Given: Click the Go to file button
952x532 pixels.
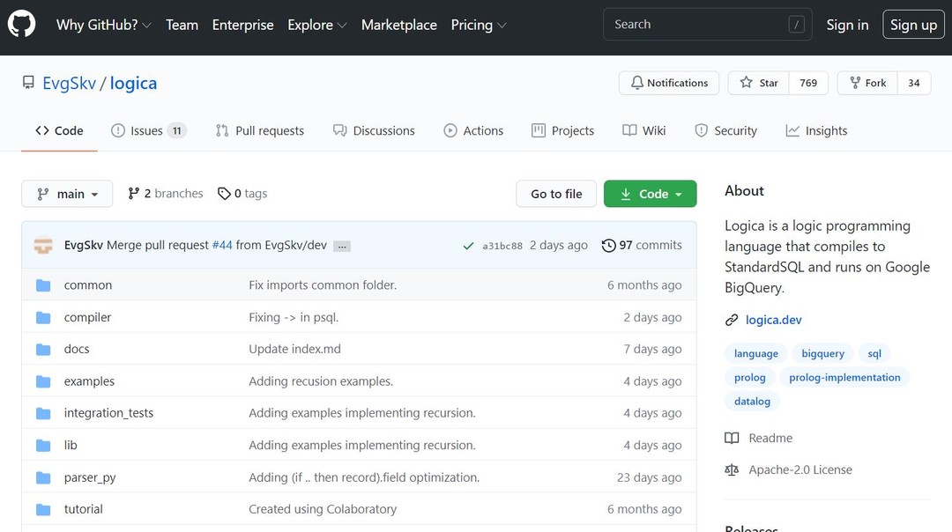Looking at the screenshot, I should 556,194.
